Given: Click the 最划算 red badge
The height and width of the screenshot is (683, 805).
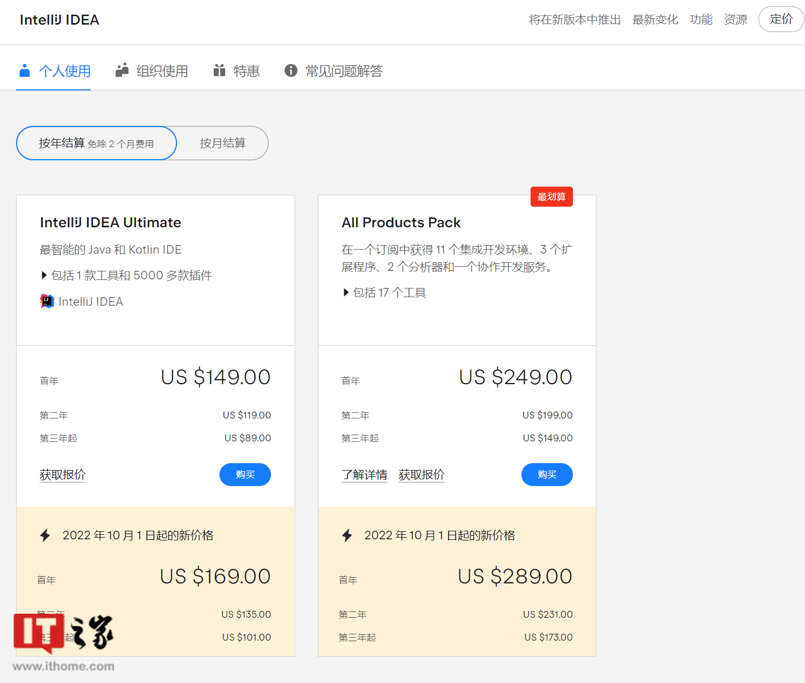Looking at the screenshot, I should 552,197.
